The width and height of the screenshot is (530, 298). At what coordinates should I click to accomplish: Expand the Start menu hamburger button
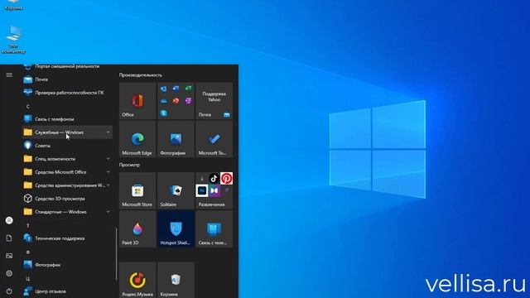[x=9, y=75]
